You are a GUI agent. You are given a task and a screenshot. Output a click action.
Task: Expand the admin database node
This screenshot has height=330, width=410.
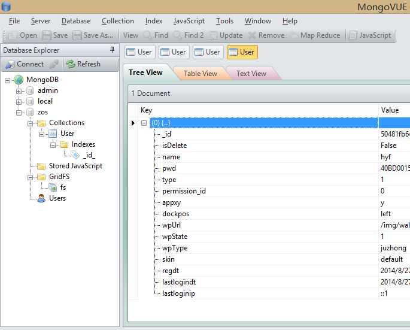(19, 91)
